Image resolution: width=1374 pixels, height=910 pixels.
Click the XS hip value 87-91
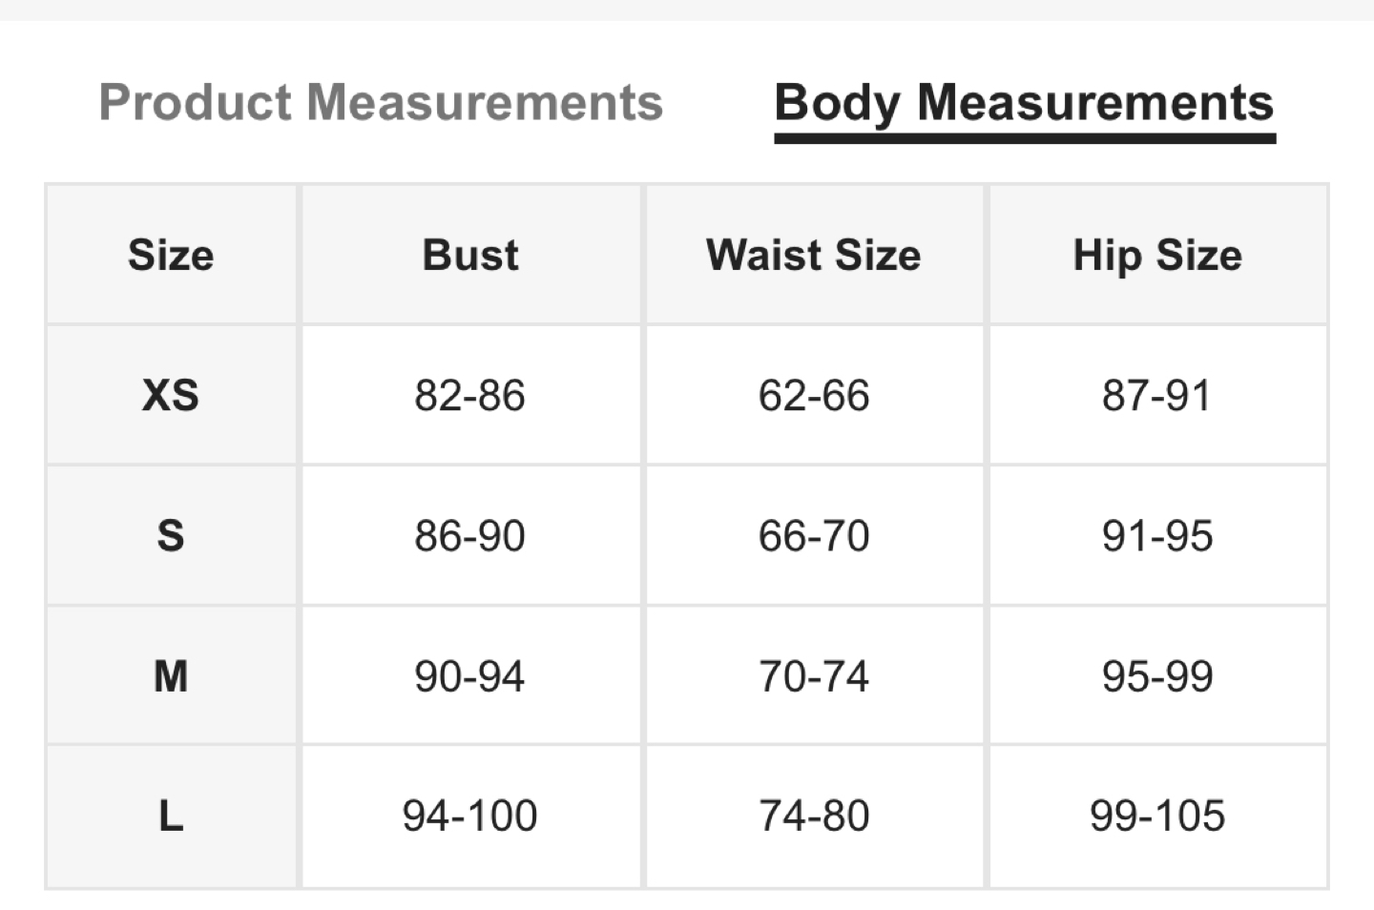point(1156,395)
